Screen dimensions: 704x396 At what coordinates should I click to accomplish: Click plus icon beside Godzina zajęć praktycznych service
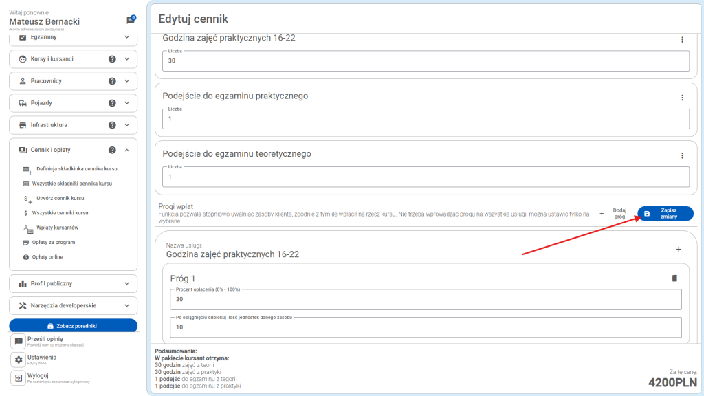pos(679,249)
